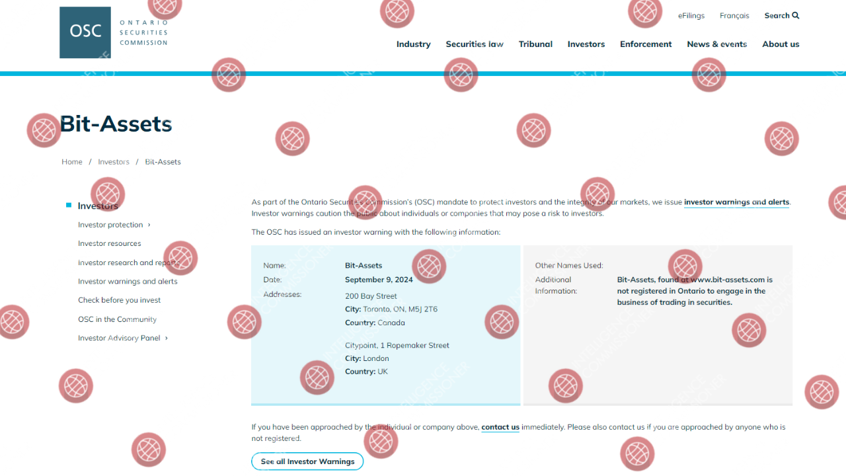846x476 pixels.
Task: Click the 200 Bay Street address
Action: tap(371, 296)
